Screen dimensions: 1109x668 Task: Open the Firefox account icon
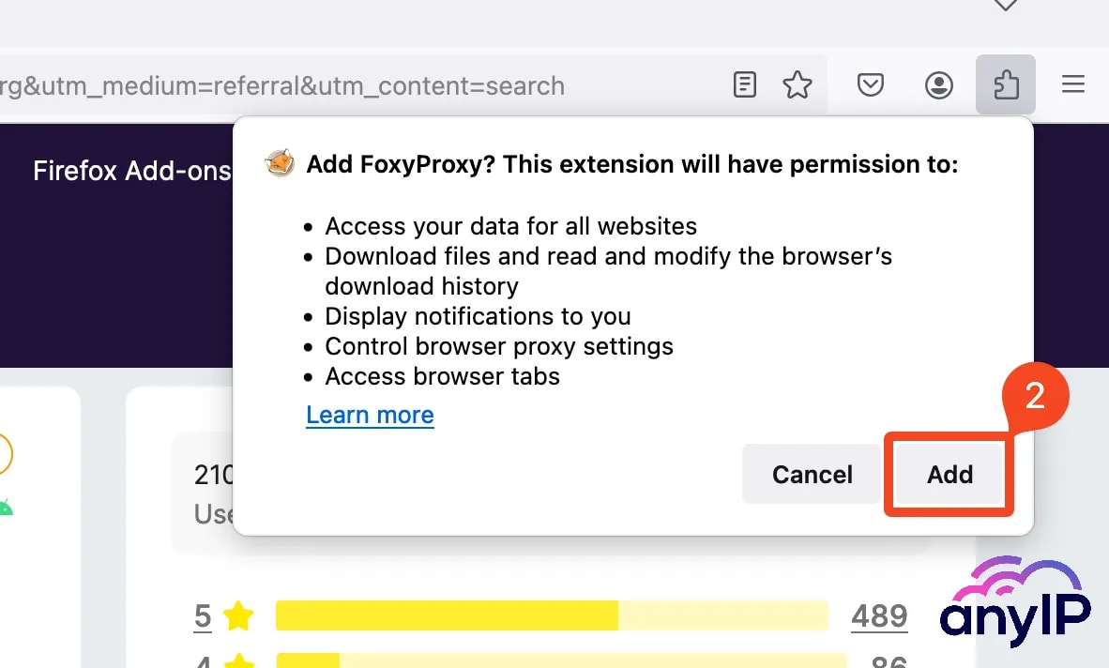938,84
